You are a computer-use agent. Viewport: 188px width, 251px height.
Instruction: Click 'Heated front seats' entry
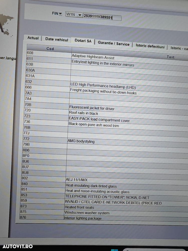79,207
